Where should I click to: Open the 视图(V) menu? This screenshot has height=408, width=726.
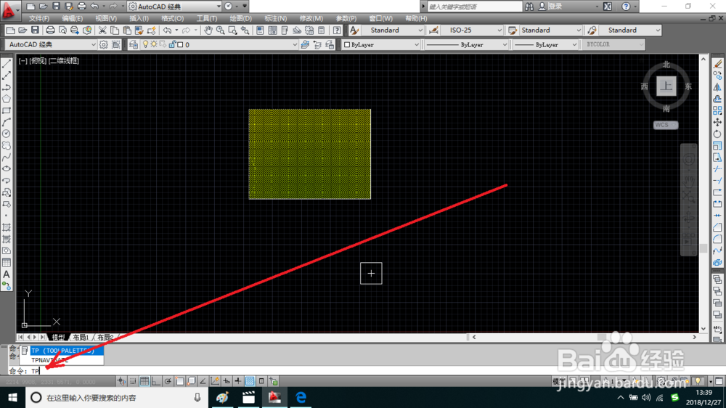[106, 19]
